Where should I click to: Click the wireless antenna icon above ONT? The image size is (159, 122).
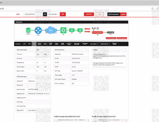94,29
